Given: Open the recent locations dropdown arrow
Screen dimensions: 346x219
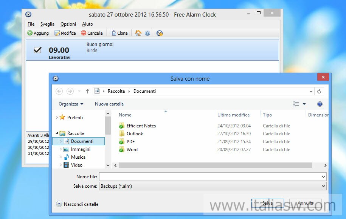Looking at the screenshot, I should tap(79, 91).
